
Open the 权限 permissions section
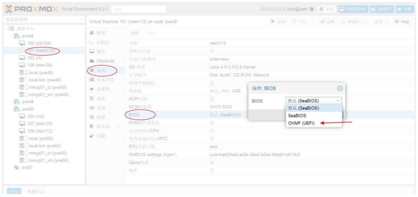pyautogui.click(x=106, y=136)
